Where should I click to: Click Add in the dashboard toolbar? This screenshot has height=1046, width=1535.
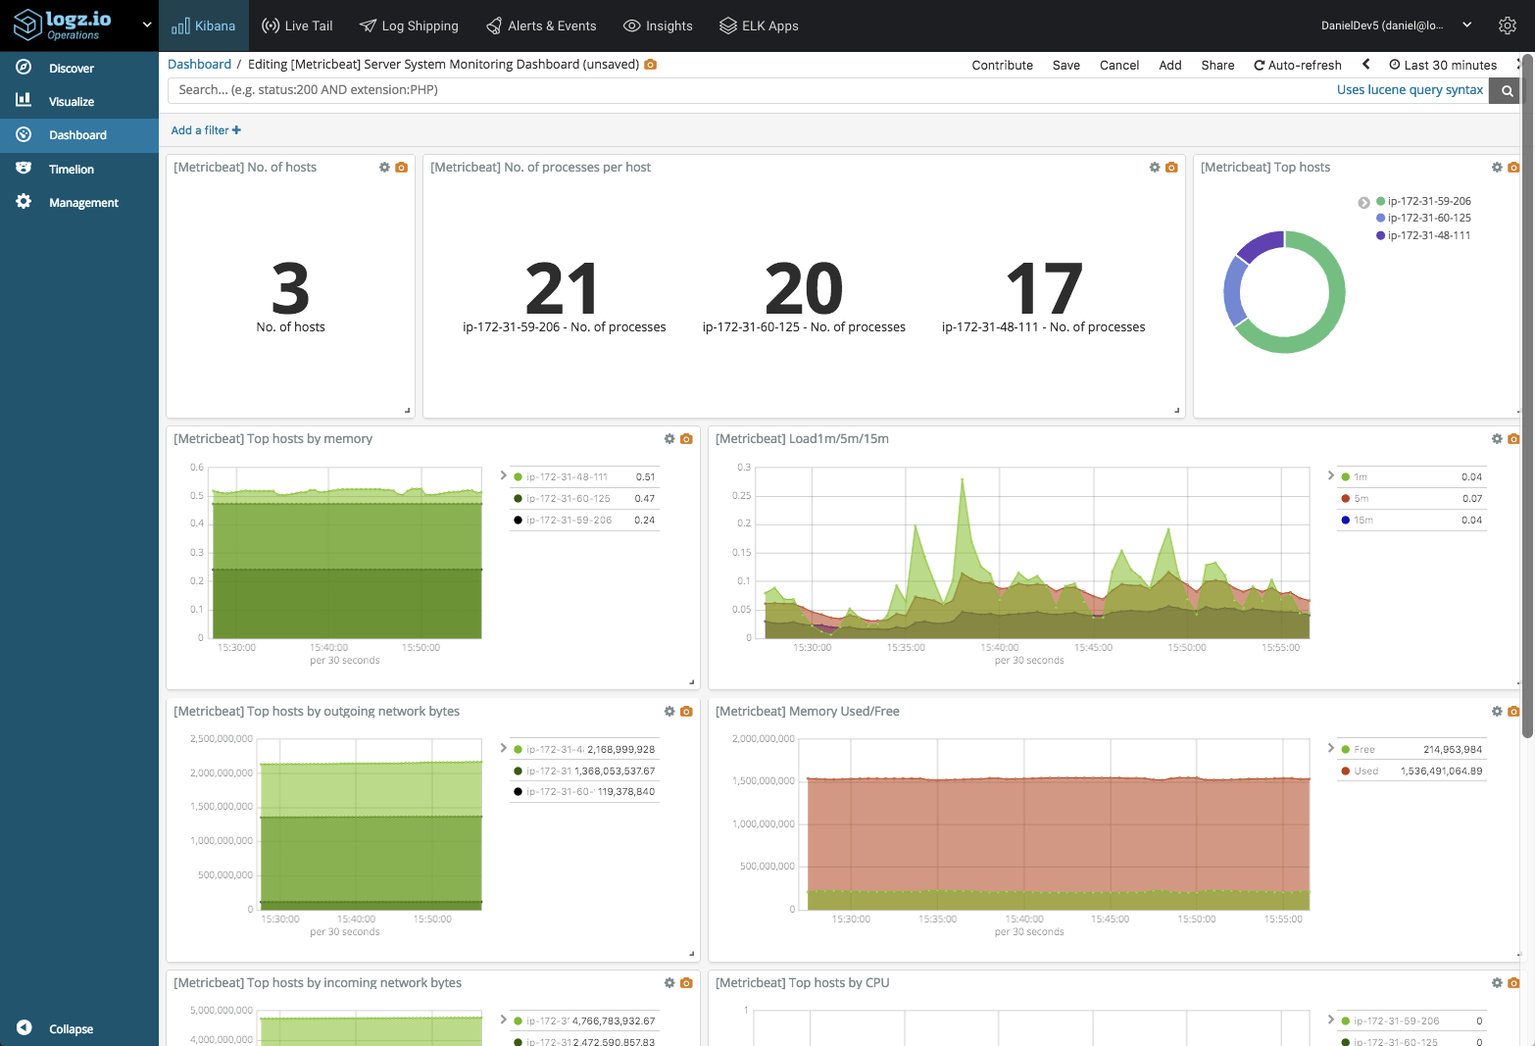(x=1169, y=65)
